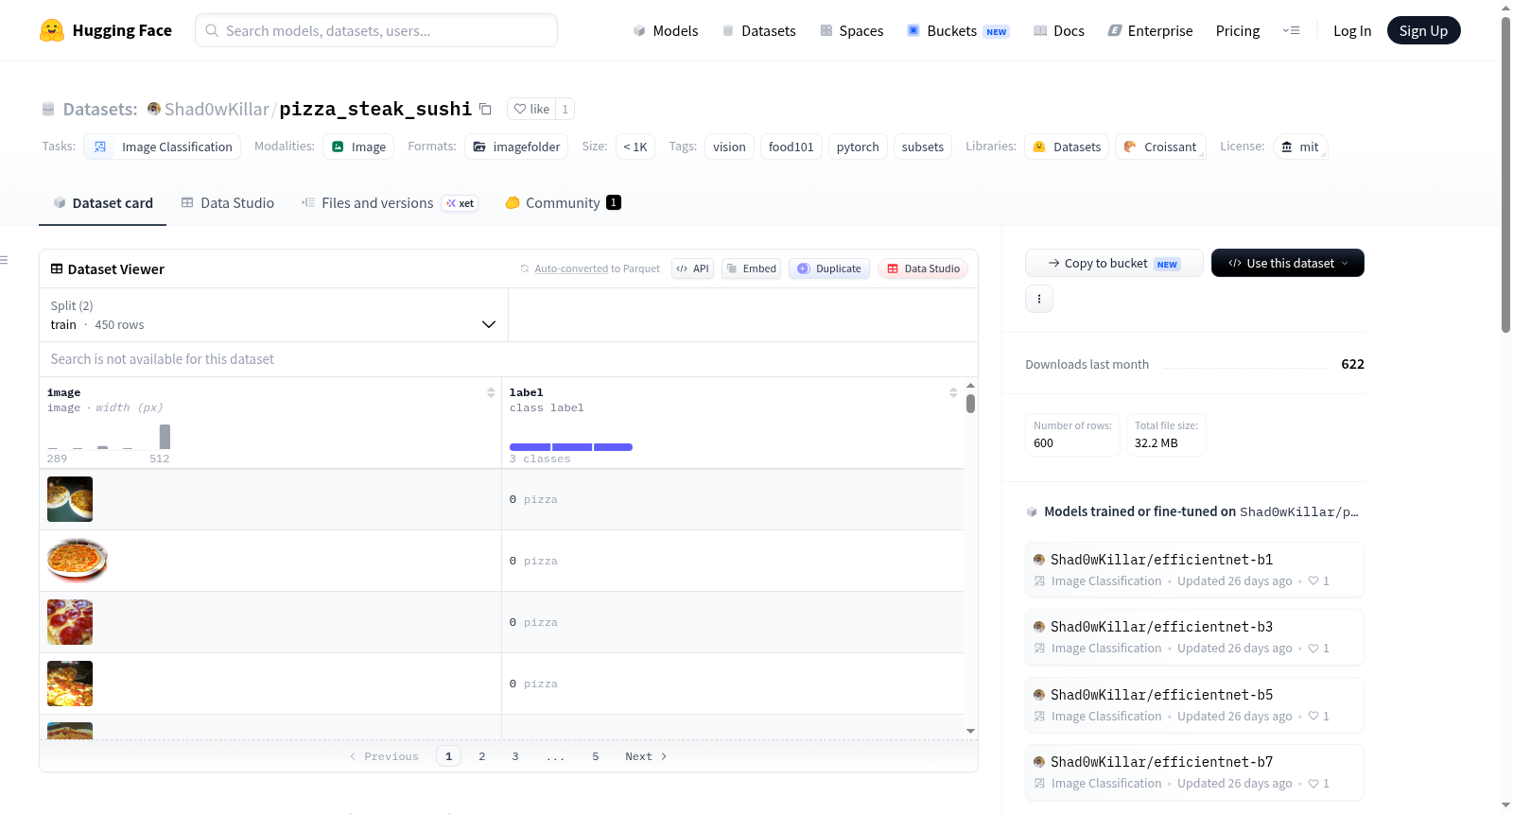
Task: Open Buckets in the top navigation
Action: (958, 31)
